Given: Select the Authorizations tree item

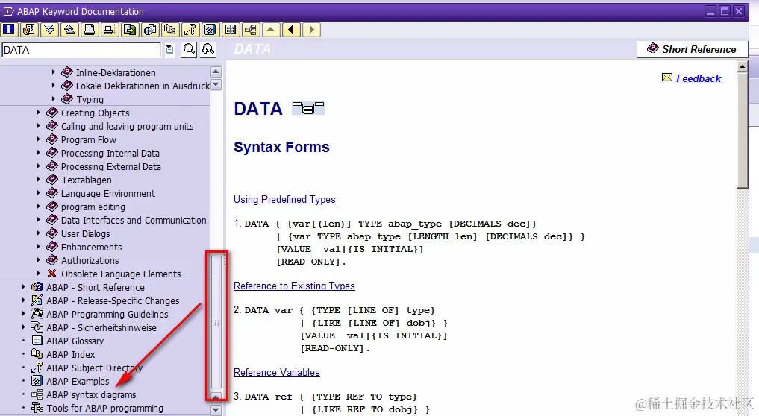Looking at the screenshot, I should (x=90, y=260).
